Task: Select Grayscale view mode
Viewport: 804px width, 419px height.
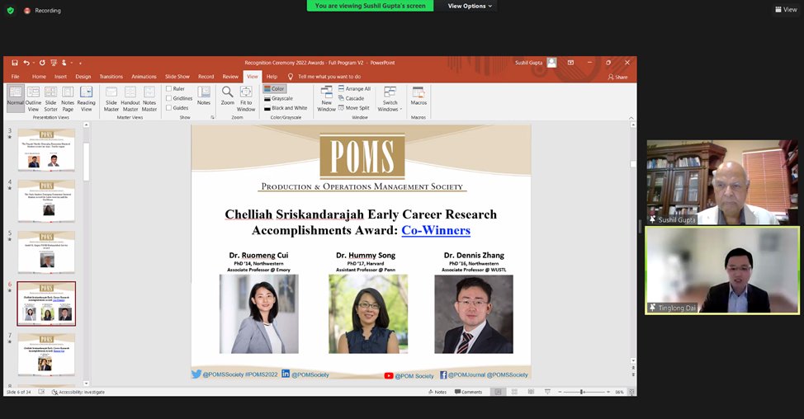Action: (278, 98)
